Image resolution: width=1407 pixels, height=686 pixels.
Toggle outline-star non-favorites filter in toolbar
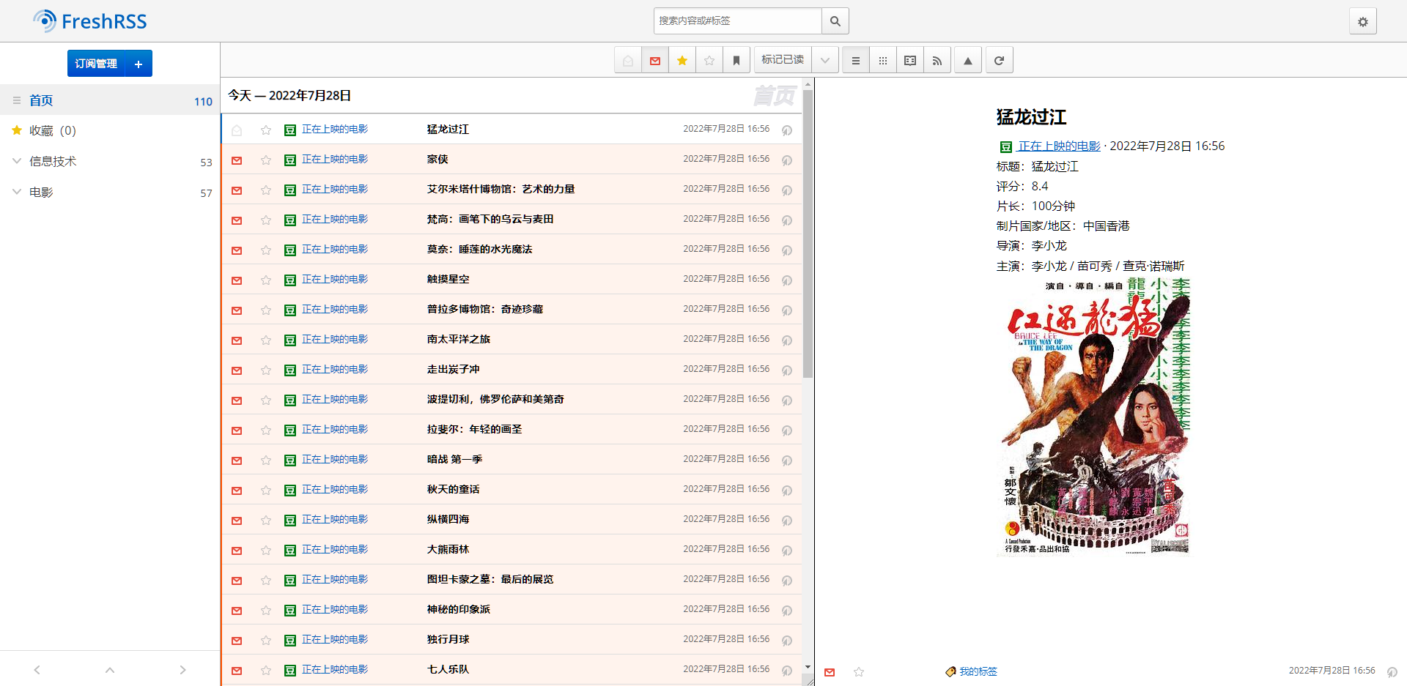click(x=709, y=61)
